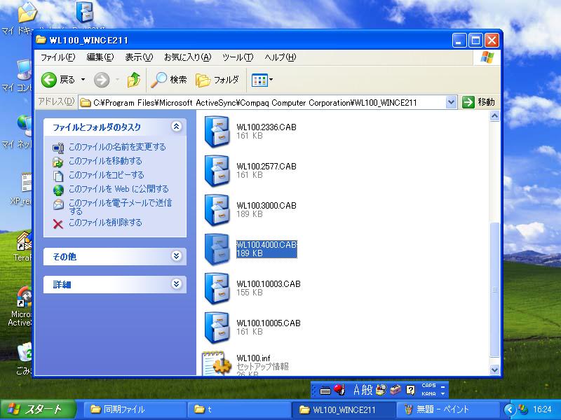Screen dimensions: 561x420
Task: Click the publish to Web globe icon
Action: (58, 190)
